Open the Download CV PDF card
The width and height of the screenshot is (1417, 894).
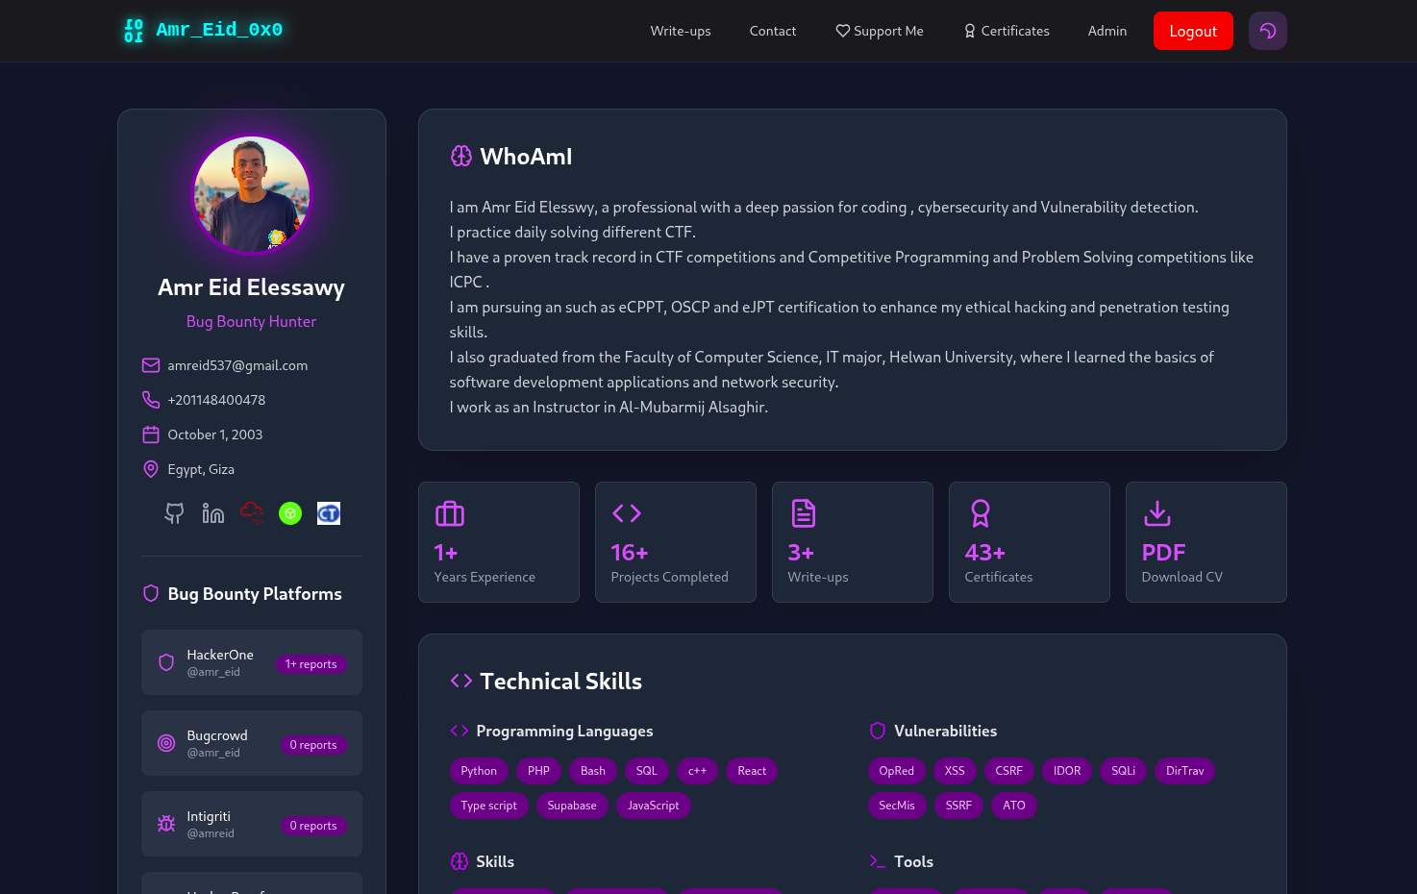point(1206,542)
